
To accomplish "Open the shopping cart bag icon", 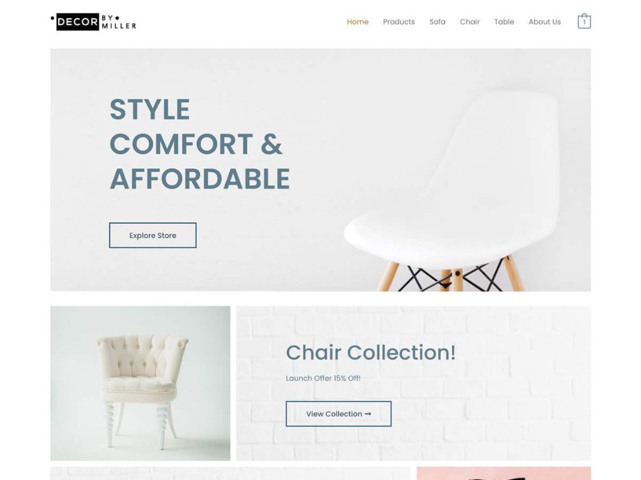I will point(584,21).
